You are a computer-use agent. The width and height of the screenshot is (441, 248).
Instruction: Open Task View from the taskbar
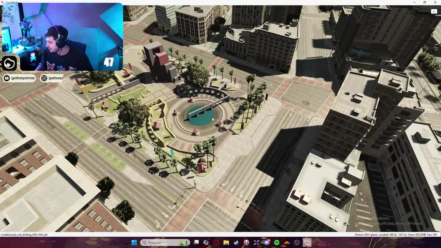pyautogui.click(x=196, y=242)
